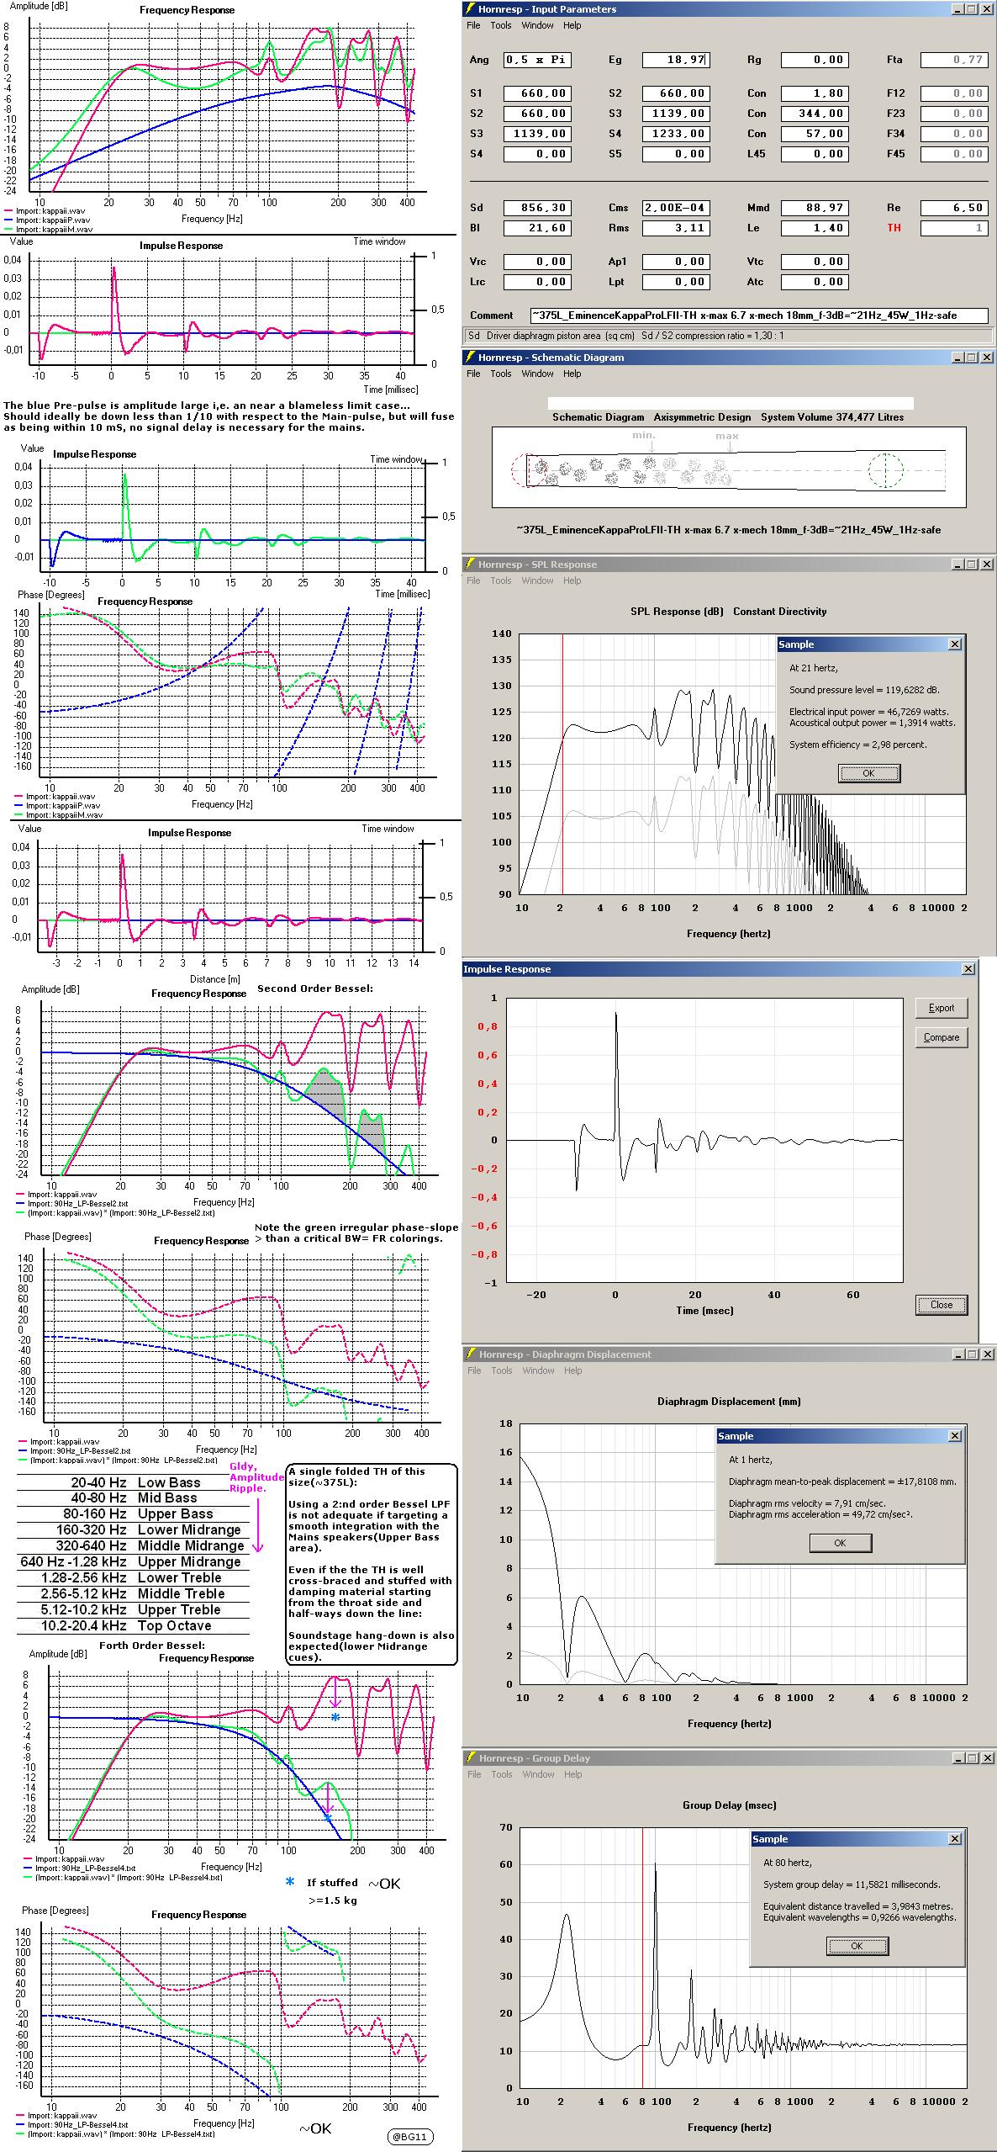This screenshot has height=2152, width=997.
Task: Click Compare in Impulse Response window
Action: [942, 1037]
